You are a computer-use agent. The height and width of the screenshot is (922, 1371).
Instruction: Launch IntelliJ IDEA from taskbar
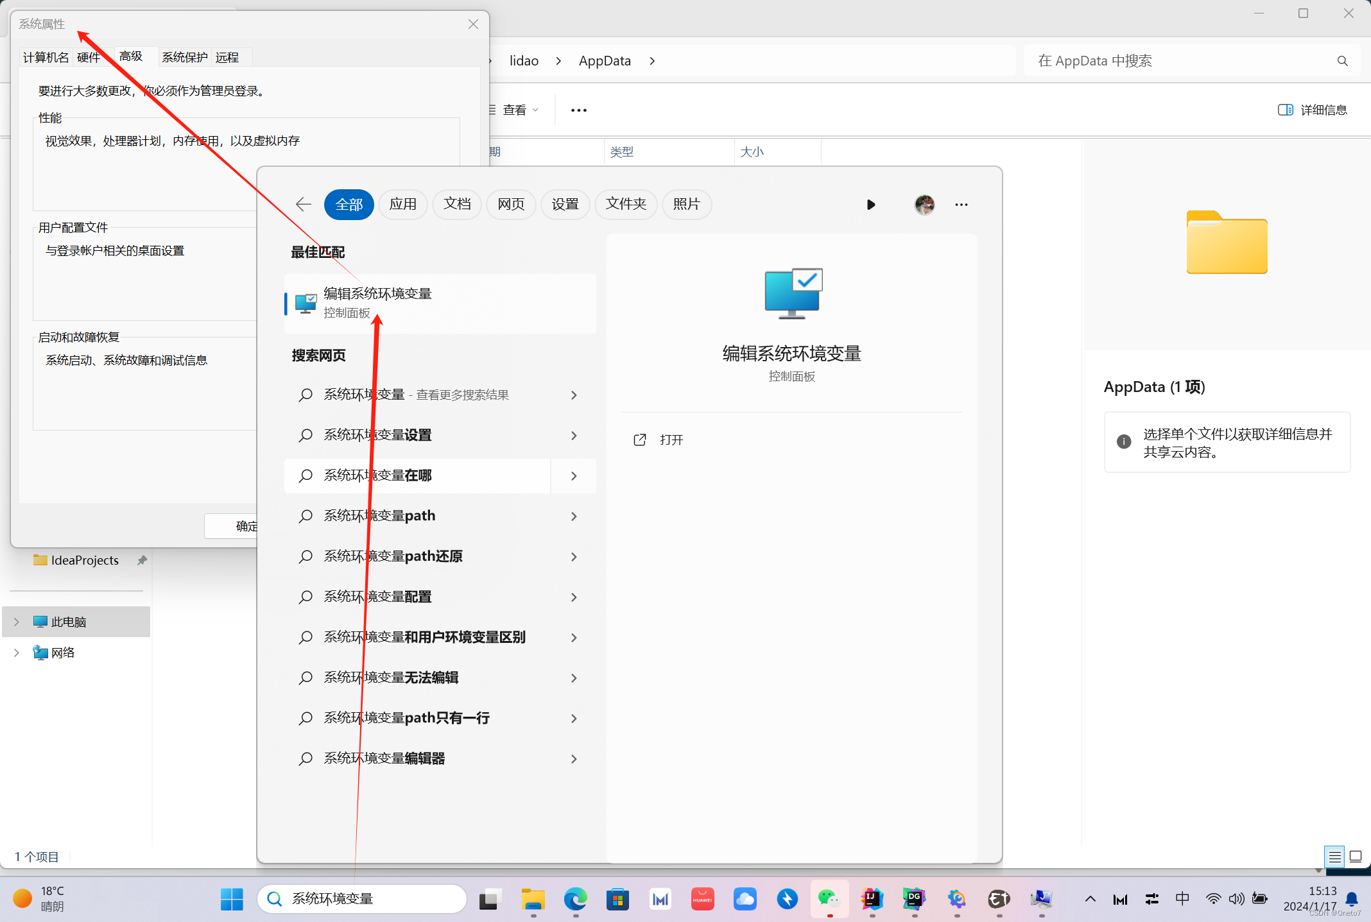[x=872, y=899]
